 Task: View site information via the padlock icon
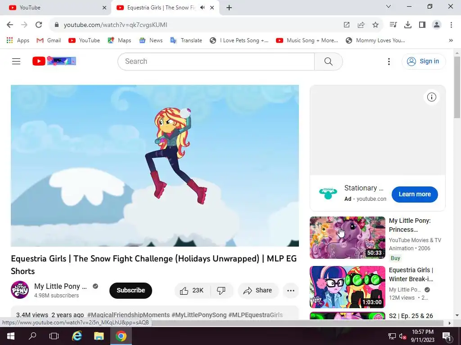[x=56, y=25]
